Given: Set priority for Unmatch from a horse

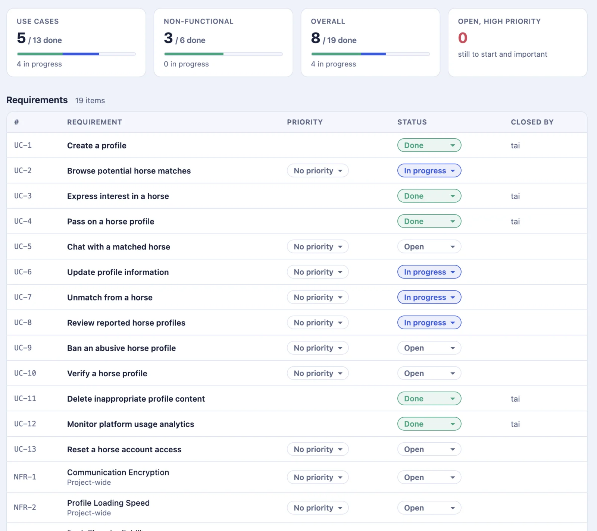Looking at the screenshot, I should [318, 298].
